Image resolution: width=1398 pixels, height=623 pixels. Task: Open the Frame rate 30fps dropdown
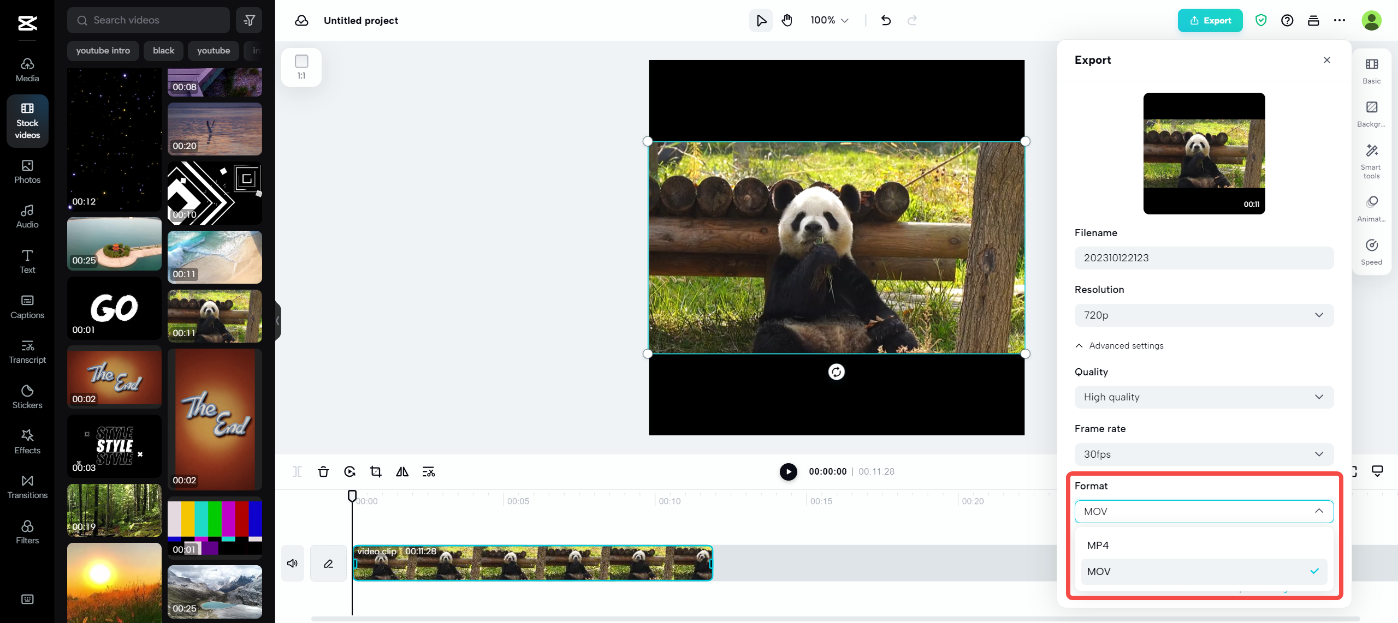click(x=1204, y=454)
